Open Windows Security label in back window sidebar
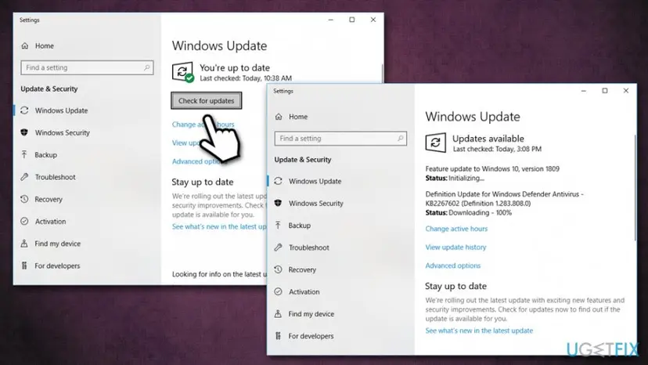648x365 pixels. pyautogui.click(x=62, y=132)
